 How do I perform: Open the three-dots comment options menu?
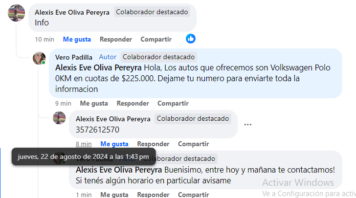point(247,124)
